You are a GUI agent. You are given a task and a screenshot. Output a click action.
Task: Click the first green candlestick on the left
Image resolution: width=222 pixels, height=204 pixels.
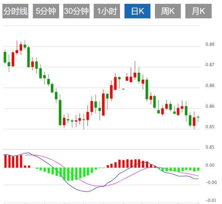5,57
